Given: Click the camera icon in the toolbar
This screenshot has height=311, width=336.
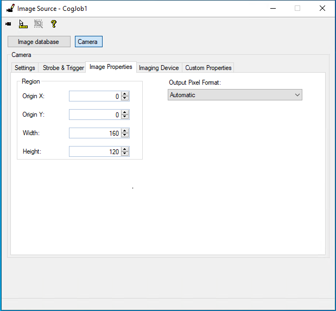Looking at the screenshot, I should coord(8,24).
